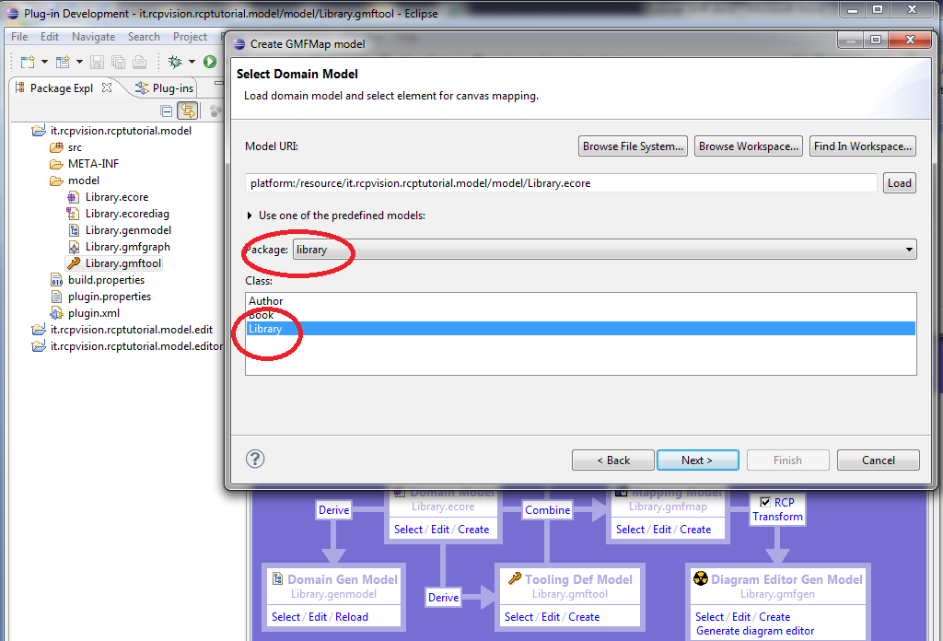
Task: Toggle the RCP checkbox in dashboard
Action: [x=765, y=502]
